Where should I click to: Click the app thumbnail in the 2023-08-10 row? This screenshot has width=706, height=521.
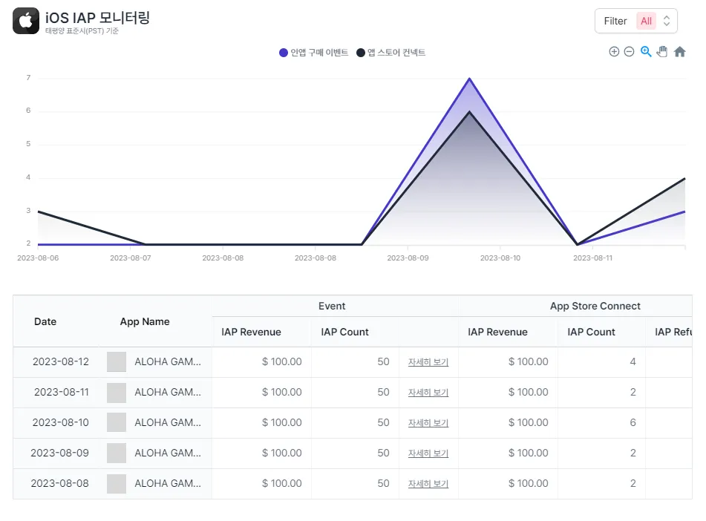[x=117, y=423]
